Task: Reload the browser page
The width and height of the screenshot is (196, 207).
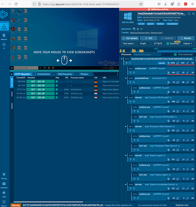Action: point(16,4)
